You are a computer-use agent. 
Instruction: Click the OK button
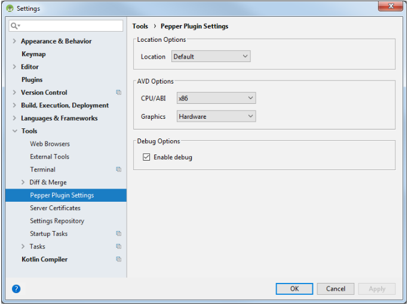pos(295,289)
